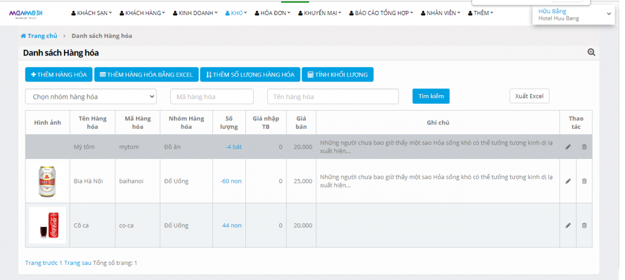
Task: Delete Bia Hà Nội using trash icon
Action: [584, 181]
